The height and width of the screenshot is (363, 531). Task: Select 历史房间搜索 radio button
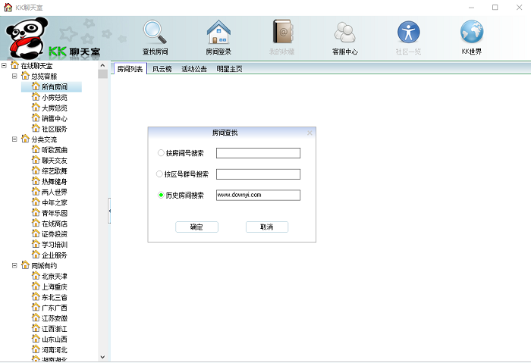pos(161,196)
